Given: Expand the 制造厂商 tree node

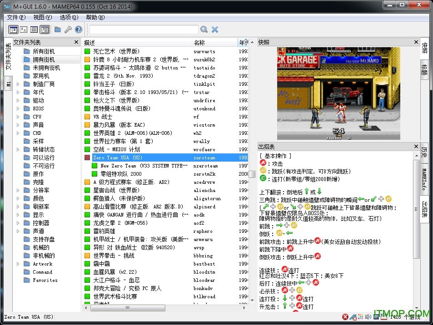Looking at the screenshot, I should click(x=19, y=84).
